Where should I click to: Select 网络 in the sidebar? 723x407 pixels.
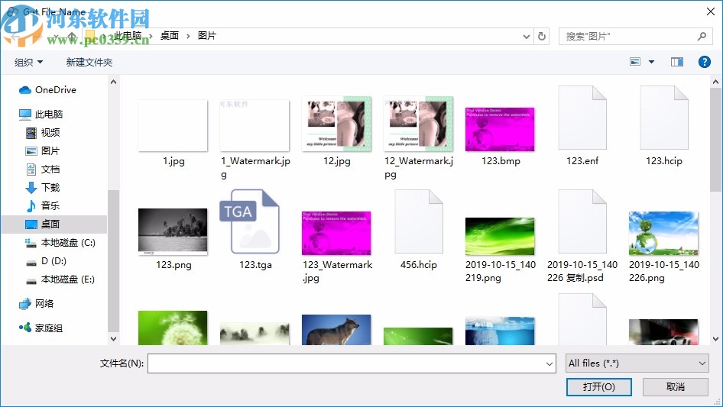click(x=37, y=303)
